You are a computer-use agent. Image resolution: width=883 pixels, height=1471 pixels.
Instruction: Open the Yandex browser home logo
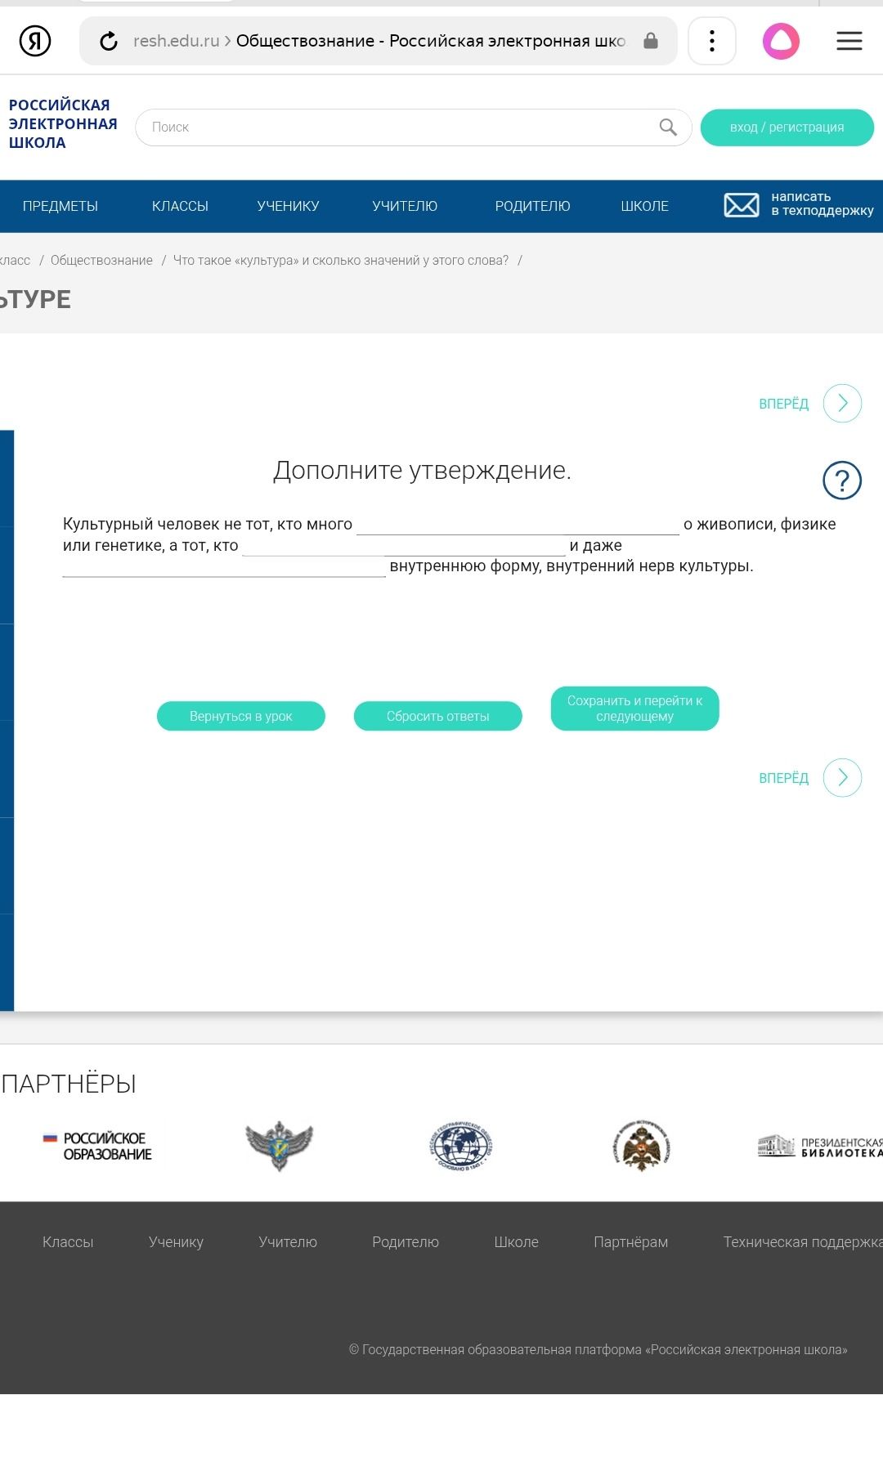click(x=35, y=40)
